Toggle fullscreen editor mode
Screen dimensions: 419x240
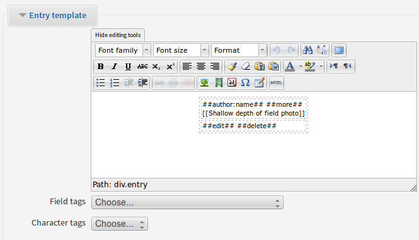339,50
